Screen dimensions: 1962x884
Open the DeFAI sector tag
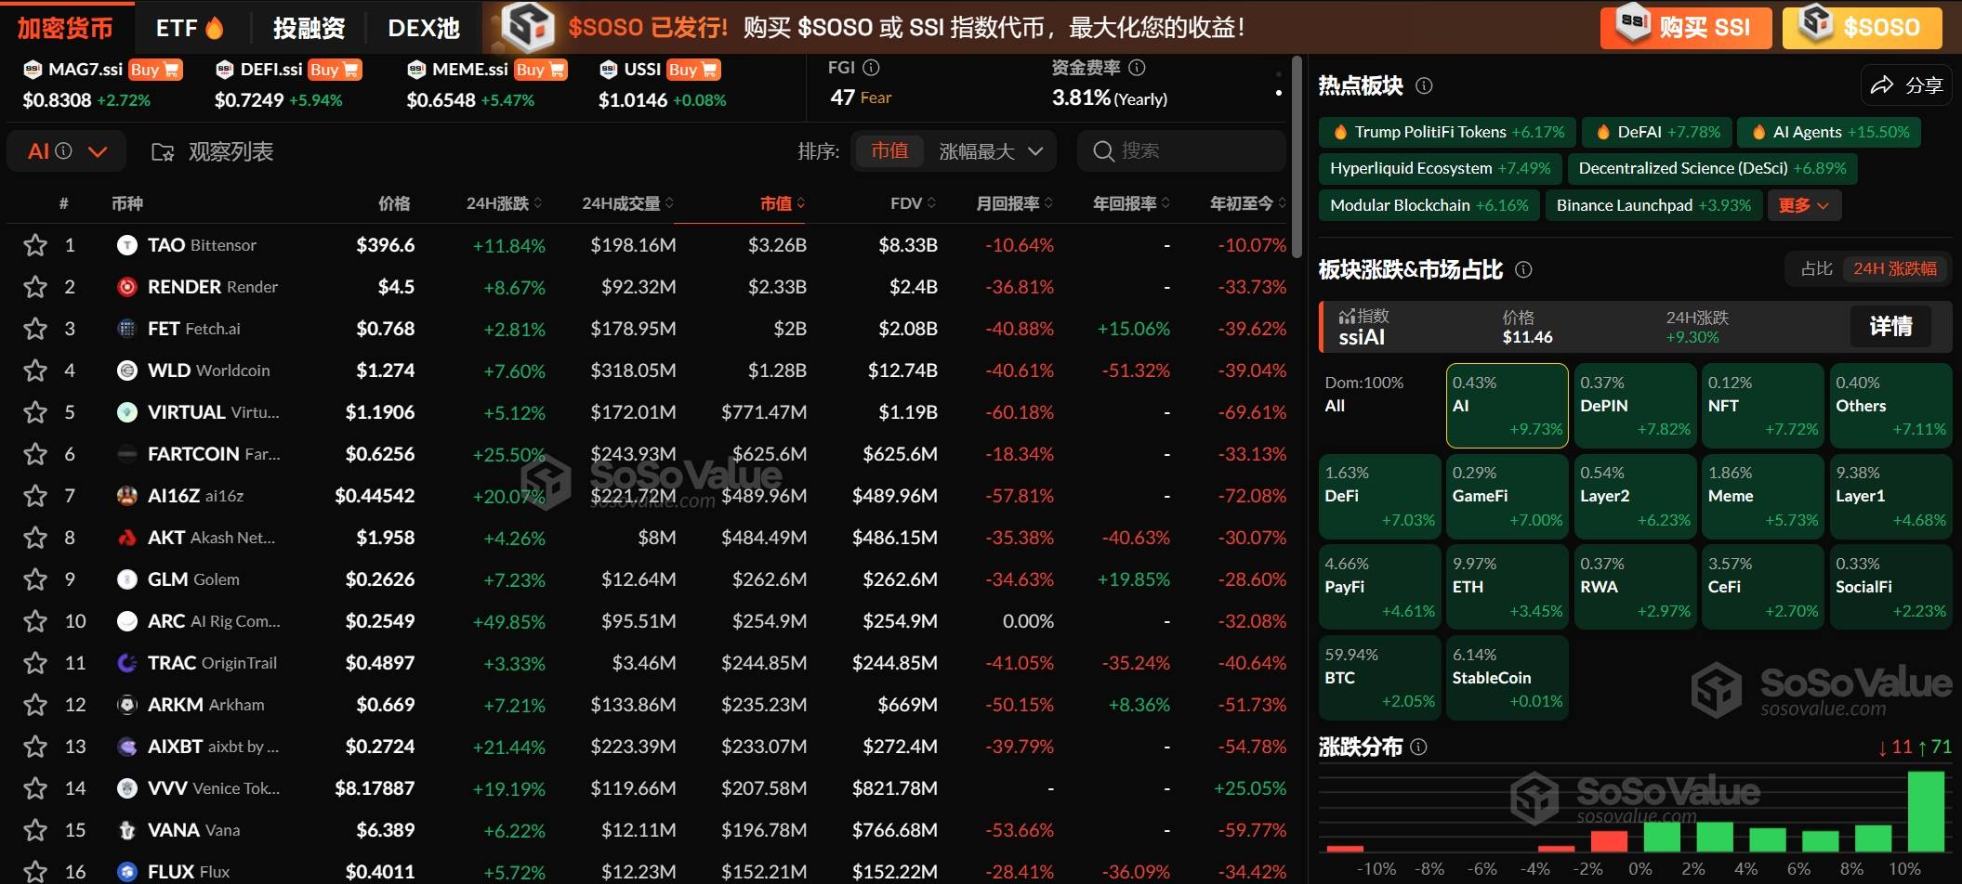point(1659,132)
